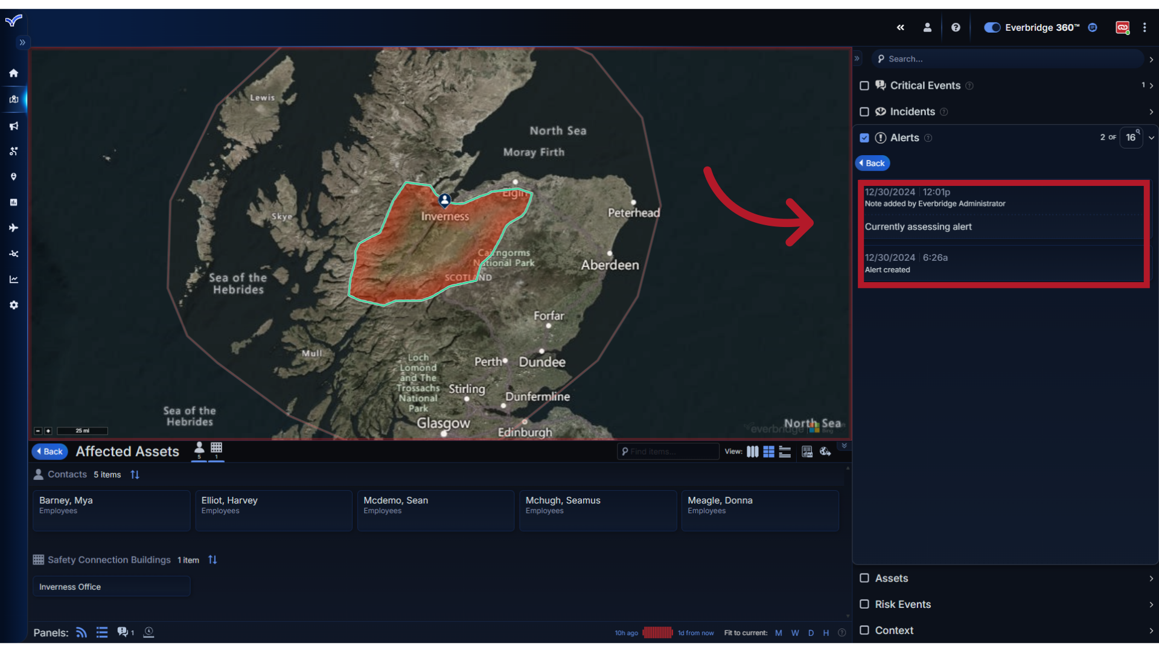Select the Home icon in the left sidebar
The height and width of the screenshot is (652, 1159).
click(13, 73)
